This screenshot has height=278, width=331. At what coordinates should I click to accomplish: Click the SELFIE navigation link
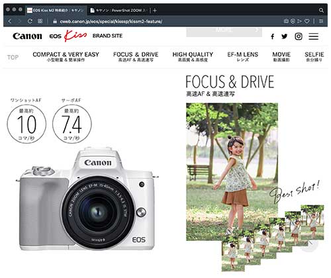click(314, 57)
